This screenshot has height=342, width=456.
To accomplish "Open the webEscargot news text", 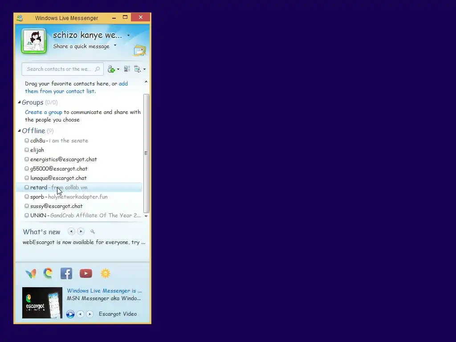I will (84, 242).
